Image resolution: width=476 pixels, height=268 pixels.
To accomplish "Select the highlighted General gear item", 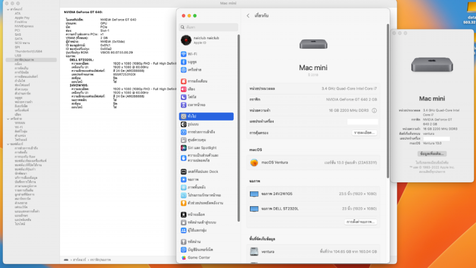I will coord(206,116).
